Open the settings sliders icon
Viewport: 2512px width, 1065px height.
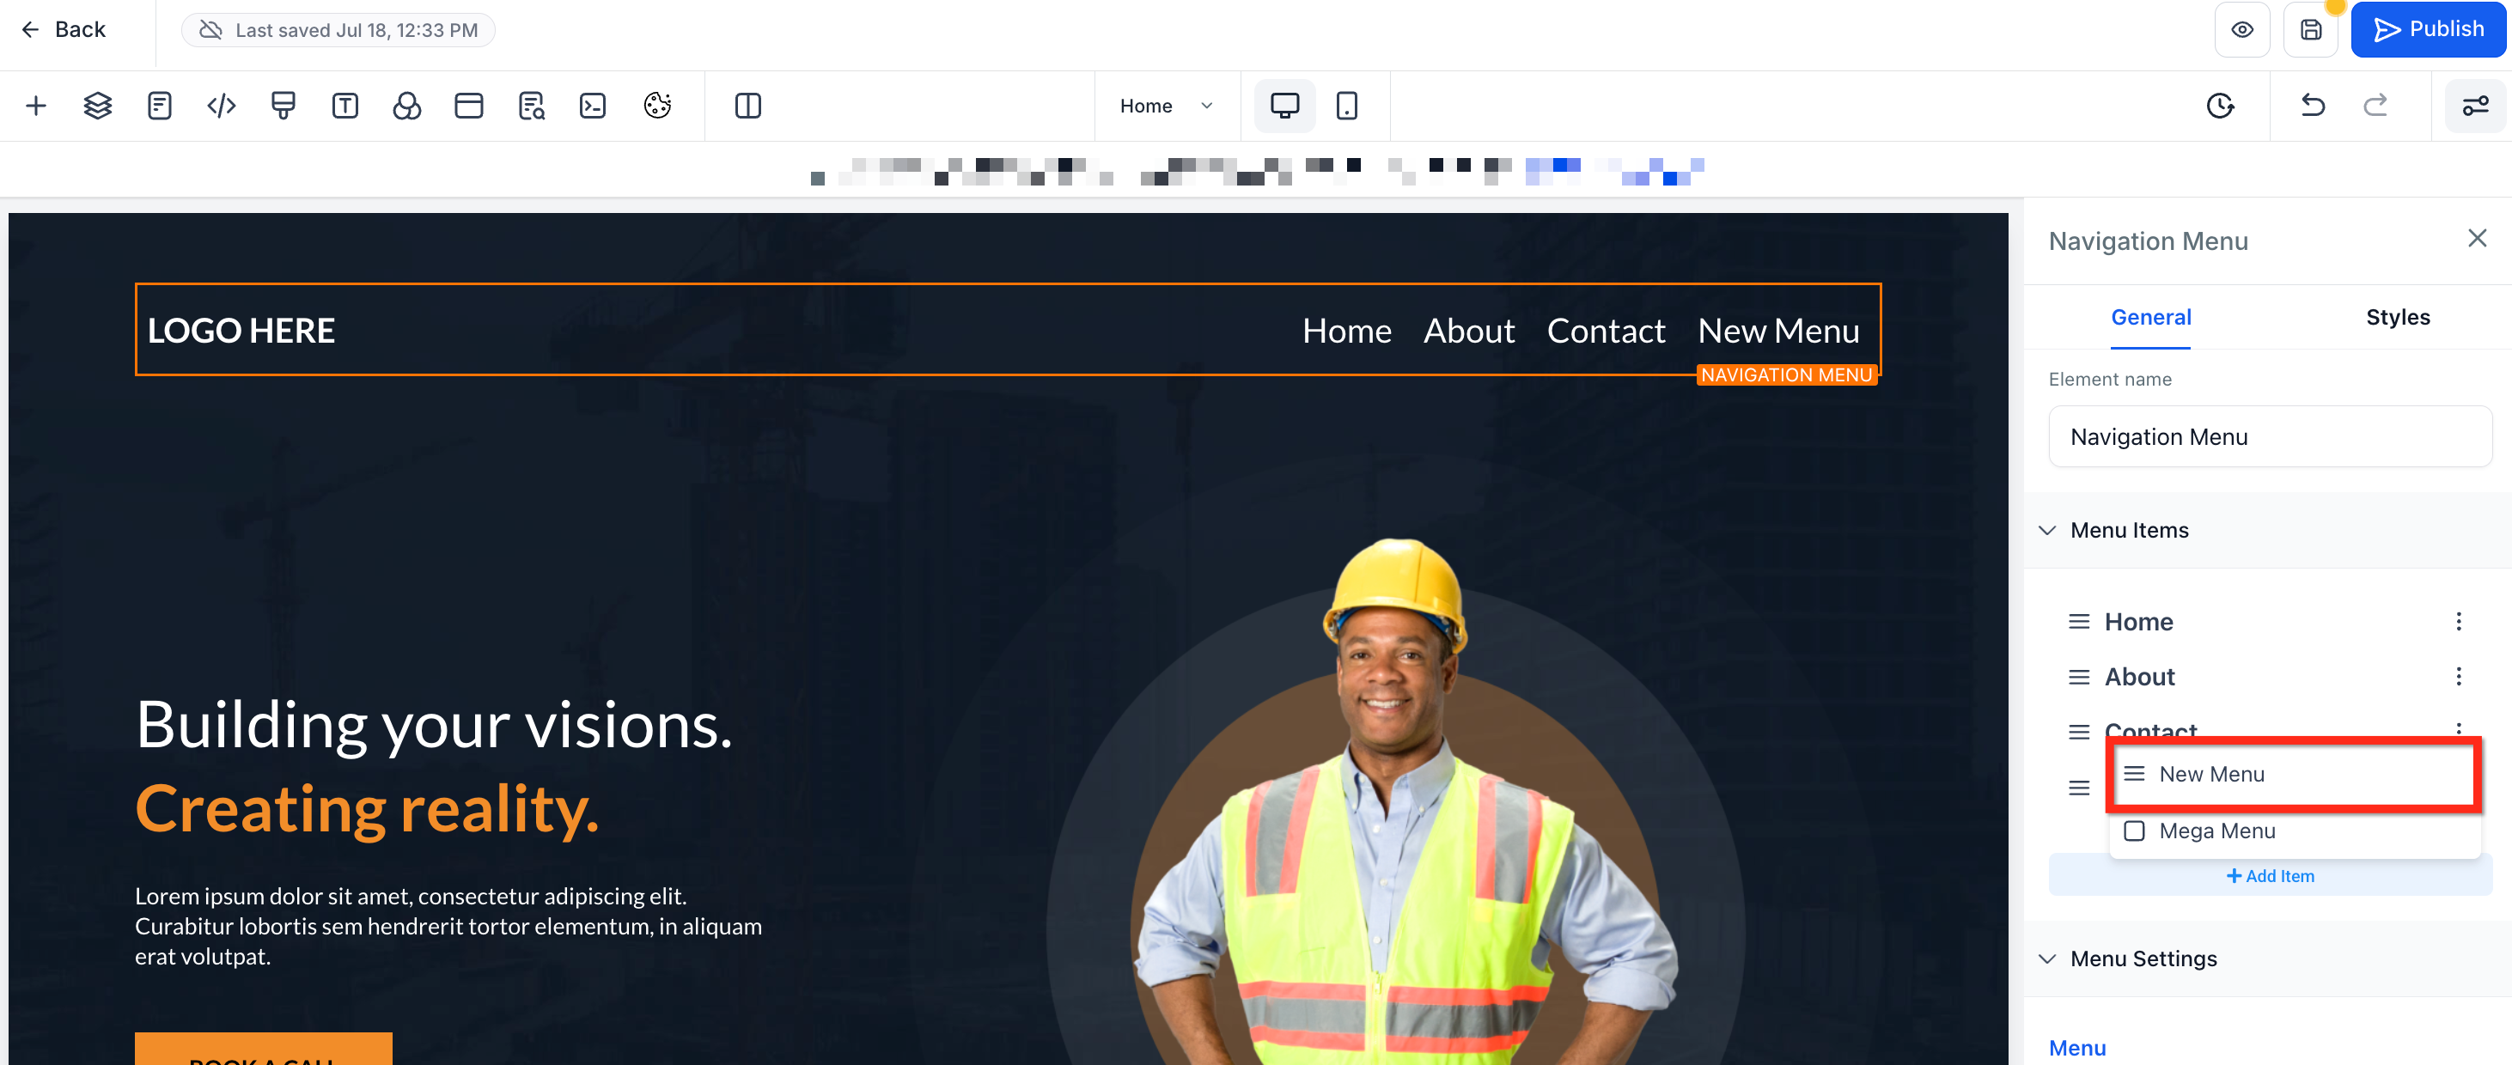tap(2475, 106)
